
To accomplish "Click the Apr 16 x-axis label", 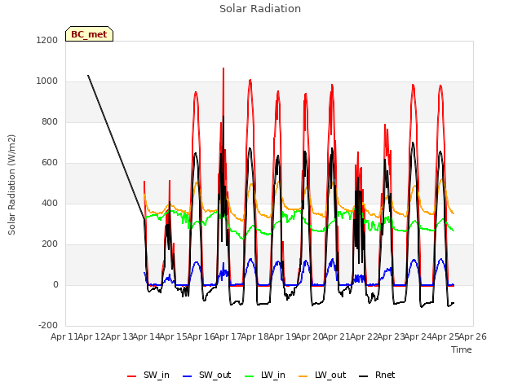I will [201, 336].
